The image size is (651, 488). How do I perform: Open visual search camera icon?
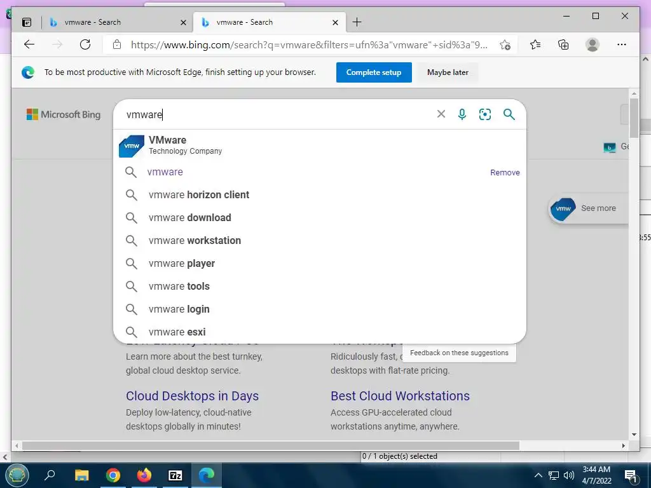(485, 114)
